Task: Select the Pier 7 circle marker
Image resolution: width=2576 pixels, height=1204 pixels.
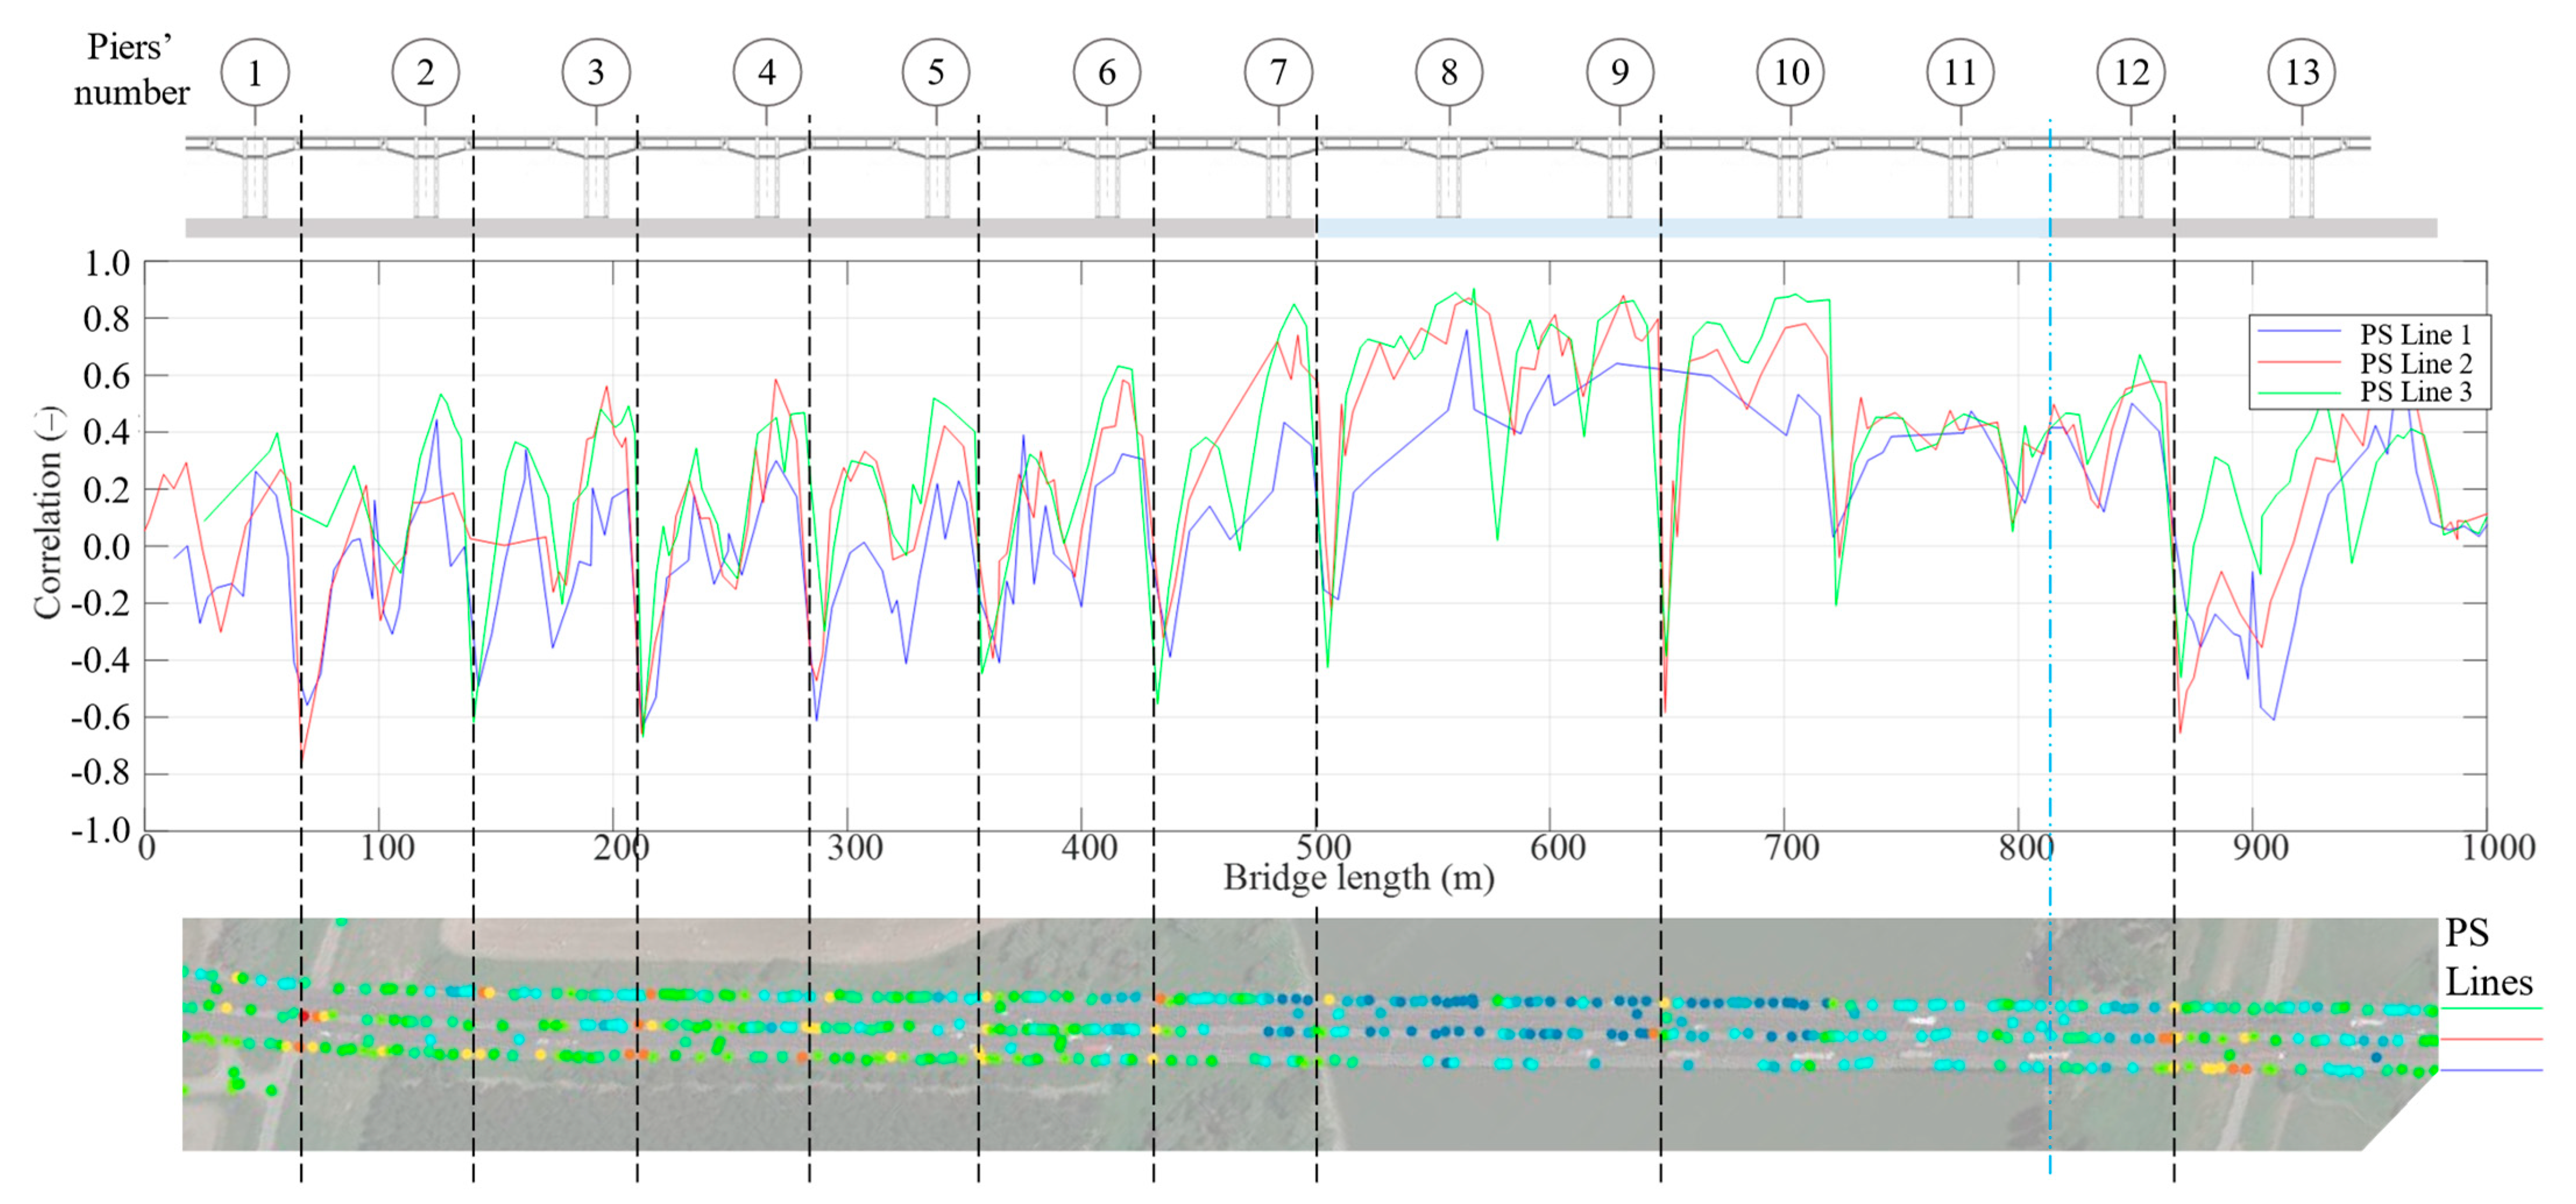Action: [x=1277, y=71]
